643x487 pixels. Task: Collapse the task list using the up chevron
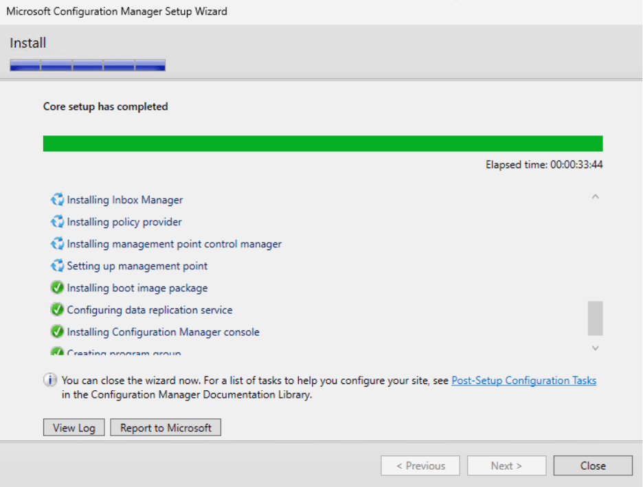(x=595, y=196)
